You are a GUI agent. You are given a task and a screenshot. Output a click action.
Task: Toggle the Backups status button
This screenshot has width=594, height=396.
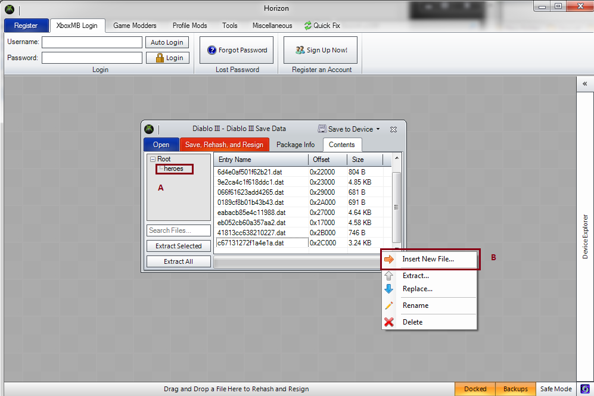[x=515, y=389]
